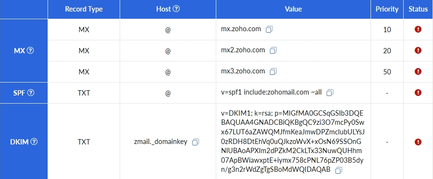Viewport: 433px width, 179px height.
Task: Copy the mx2.zoho.com value
Action: click(x=273, y=50)
